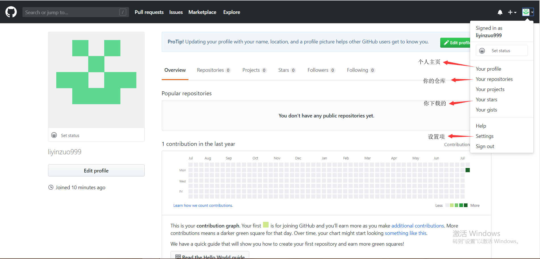The width and height of the screenshot is (540, 259).
Task: Click the large identicon profile picture
Action: click(96, 80)
